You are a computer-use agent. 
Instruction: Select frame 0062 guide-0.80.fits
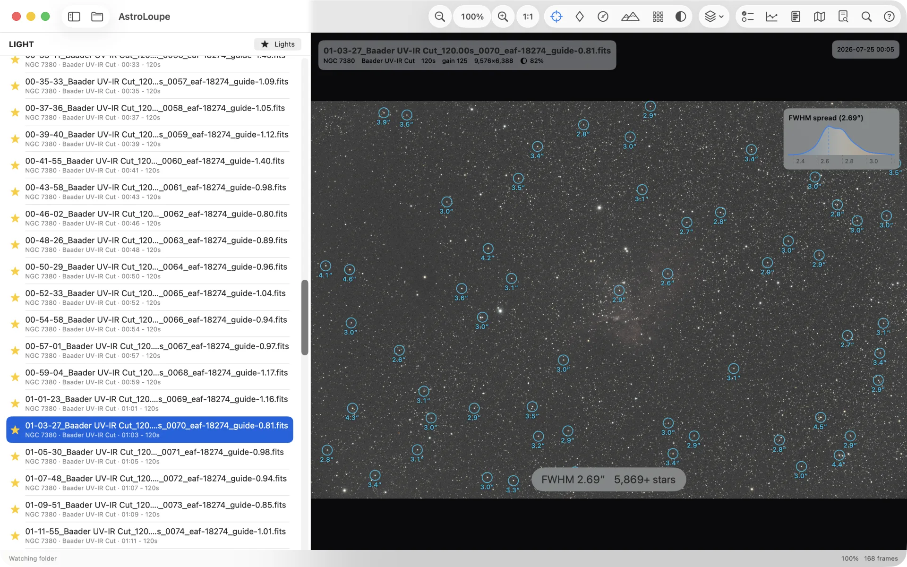pos(149,218)
